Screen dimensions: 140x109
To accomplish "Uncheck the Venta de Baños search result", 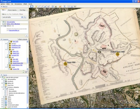I will tap(3, 22).
